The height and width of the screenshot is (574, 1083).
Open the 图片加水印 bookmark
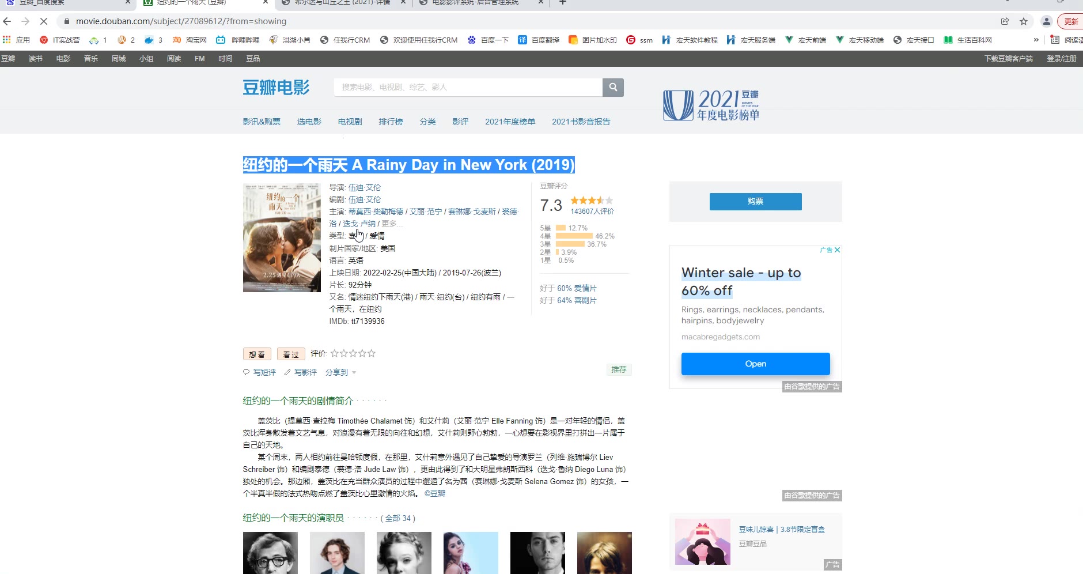(593, 40)
